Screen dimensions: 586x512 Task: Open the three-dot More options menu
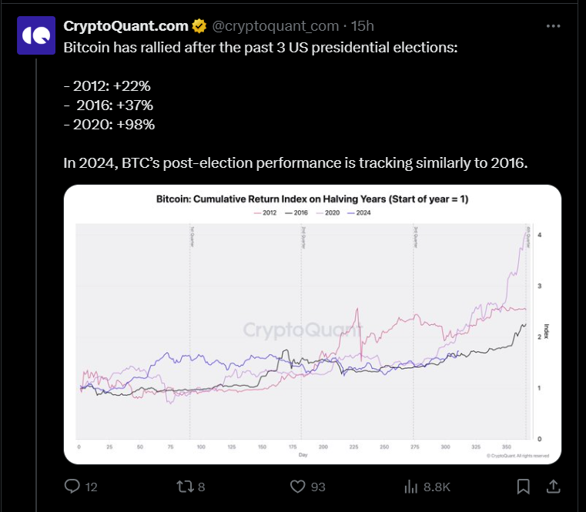[553, 25]
